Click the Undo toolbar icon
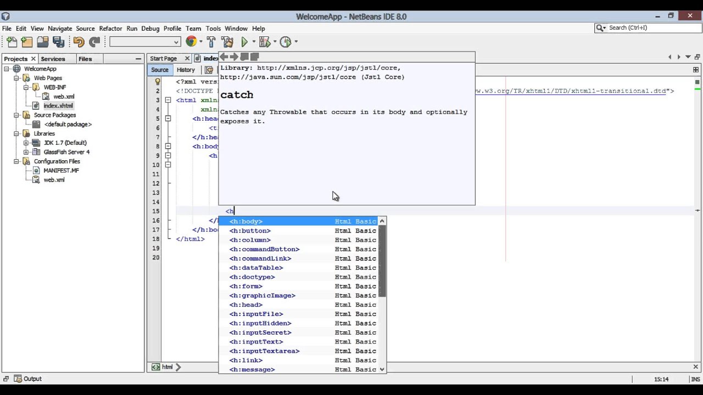 [x=79, y=42]
